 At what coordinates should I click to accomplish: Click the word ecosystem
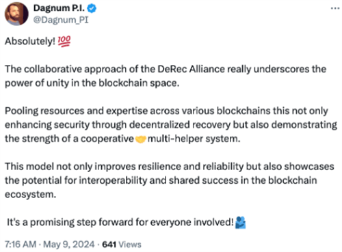[30, 195]
